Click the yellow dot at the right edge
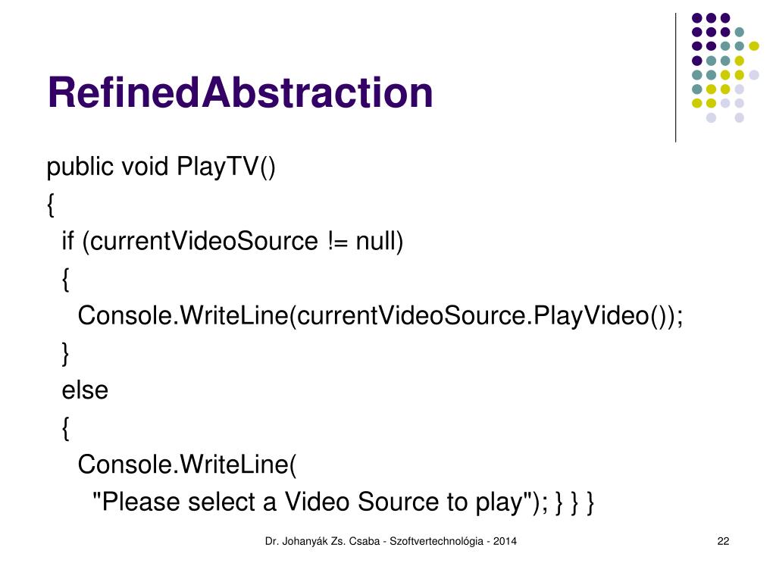Image resolution: width=776 pixels, height=582 pixels. point(754,46)
